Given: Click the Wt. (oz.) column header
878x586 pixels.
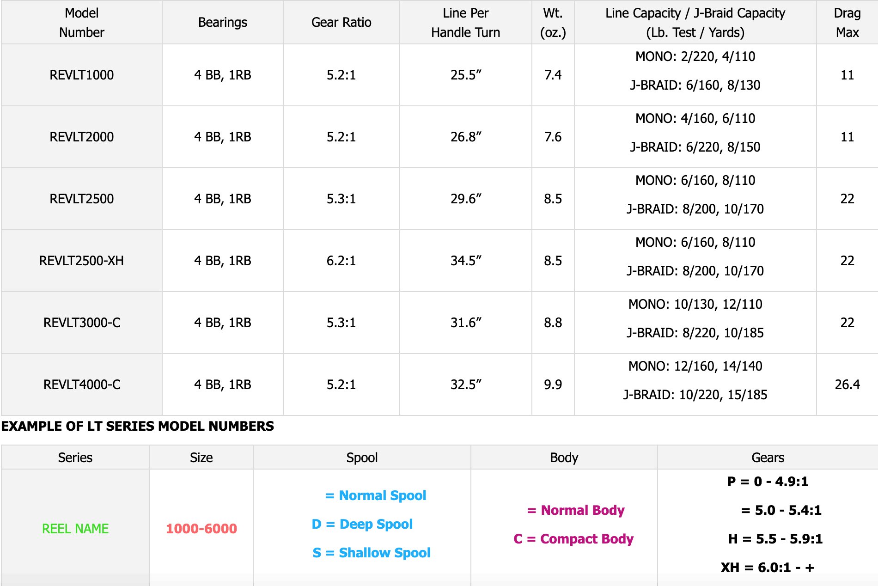Looking at the screenshot, I should tap(553, 22).
